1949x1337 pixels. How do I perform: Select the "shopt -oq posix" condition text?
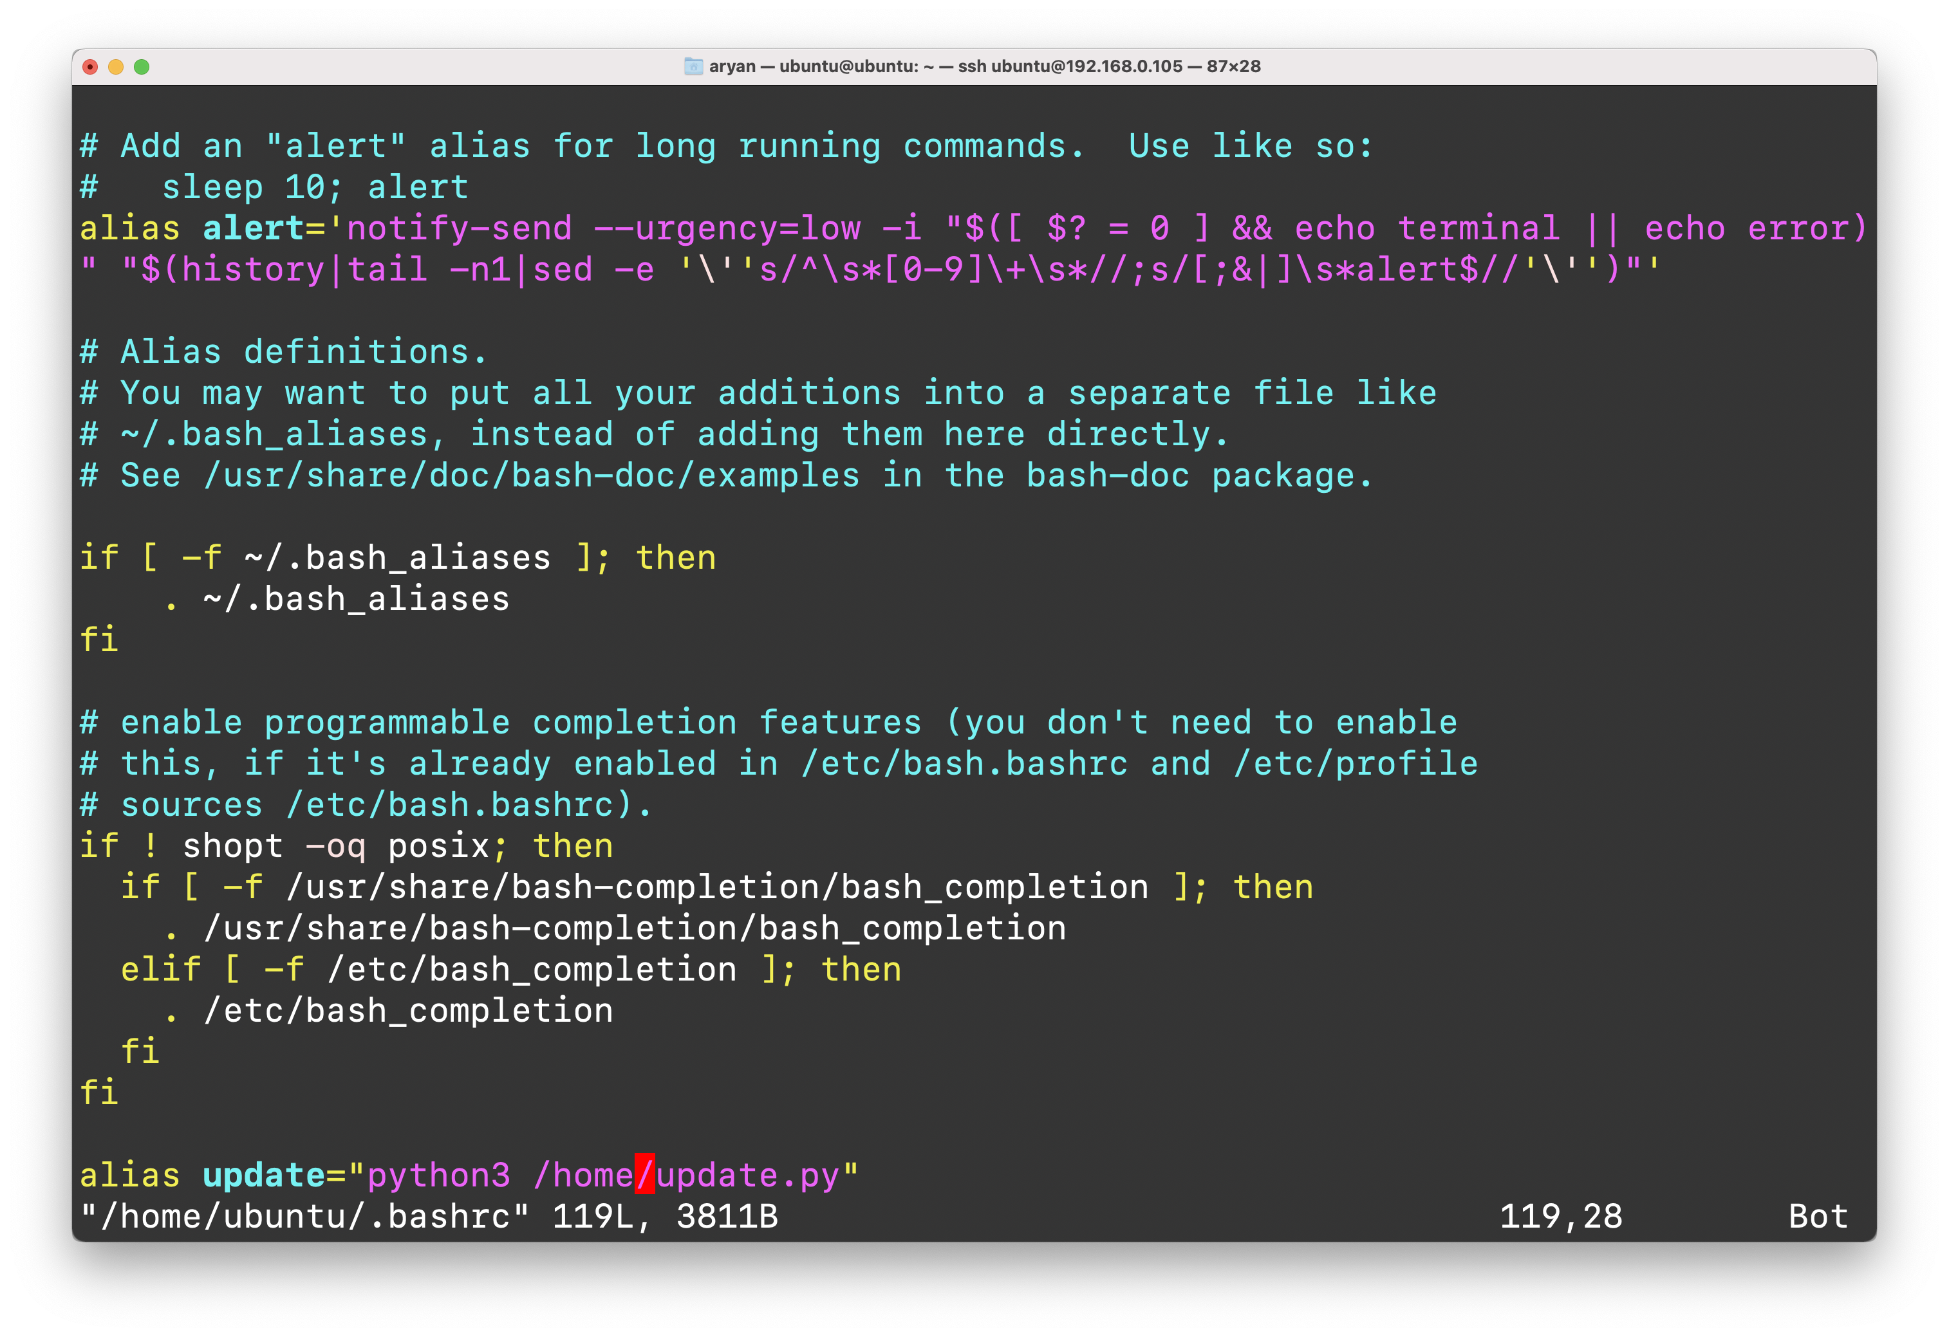click(339, 845)
